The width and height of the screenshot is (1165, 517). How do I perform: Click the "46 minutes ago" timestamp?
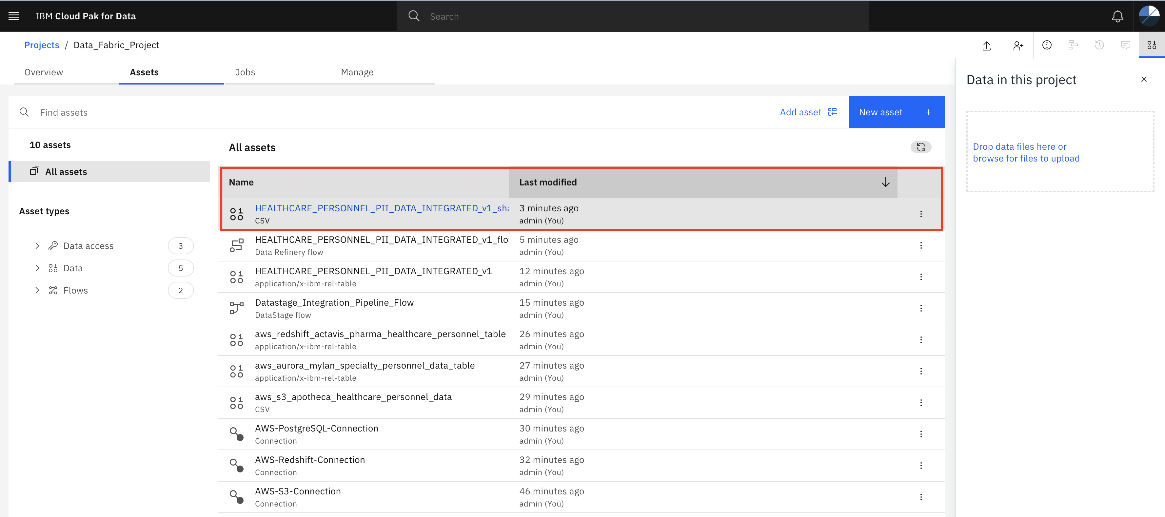point(551,491)
